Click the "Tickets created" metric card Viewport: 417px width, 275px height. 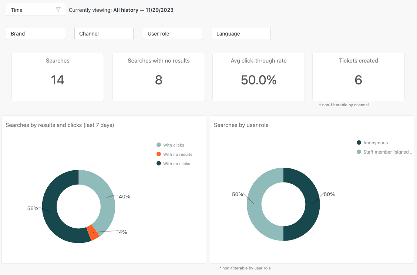coord(358,77)
